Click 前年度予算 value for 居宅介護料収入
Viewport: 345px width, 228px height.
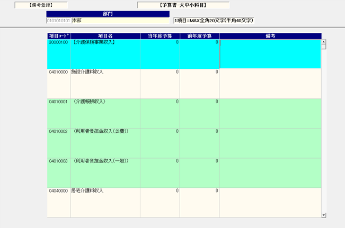200,203
